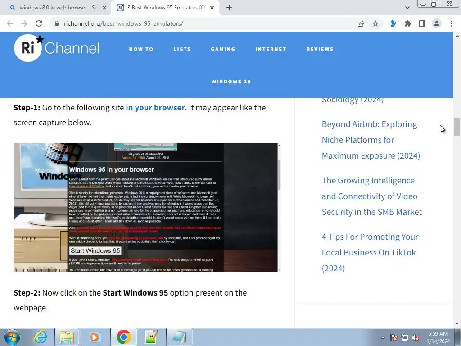
Task: Show hidden system tray icons
Action: (x=383, y=337)
